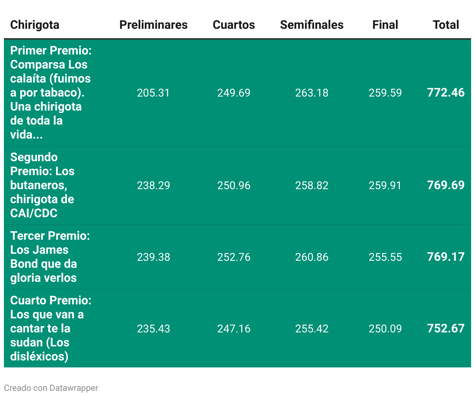The width and height of the screenshot is (475, 397).
Task: Click the Cuartos column header
Action: [x=234, y=25]
